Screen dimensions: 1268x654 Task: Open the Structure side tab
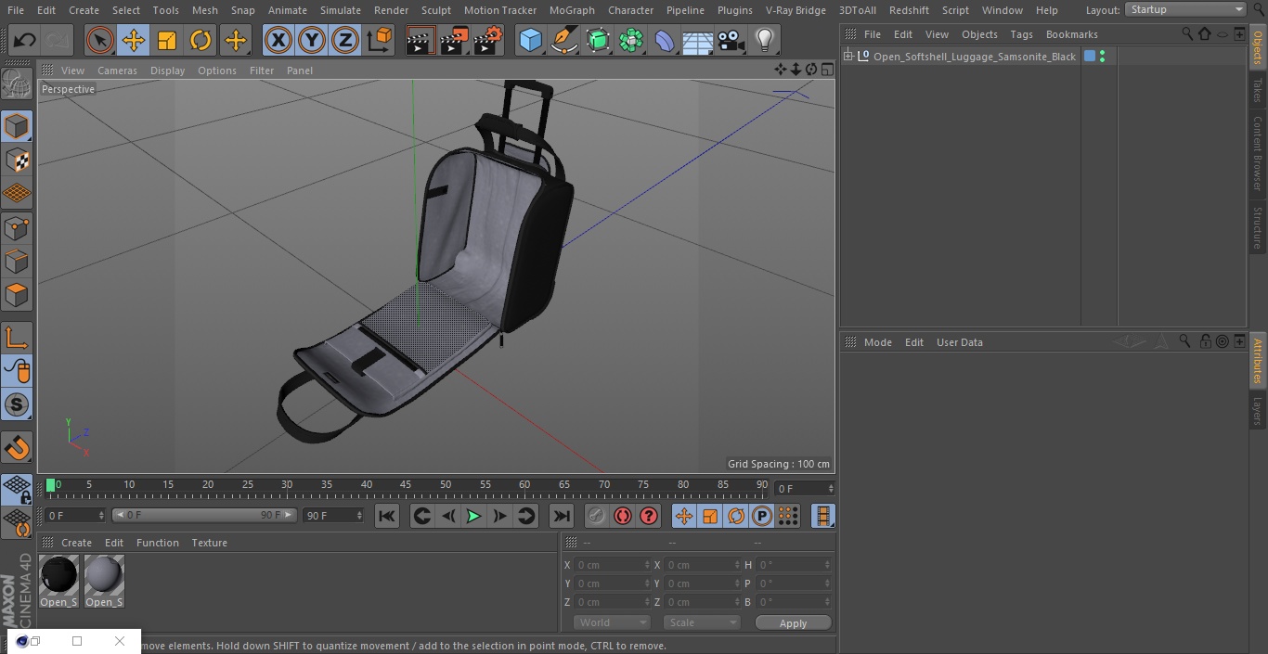[x=1258, y=227]
